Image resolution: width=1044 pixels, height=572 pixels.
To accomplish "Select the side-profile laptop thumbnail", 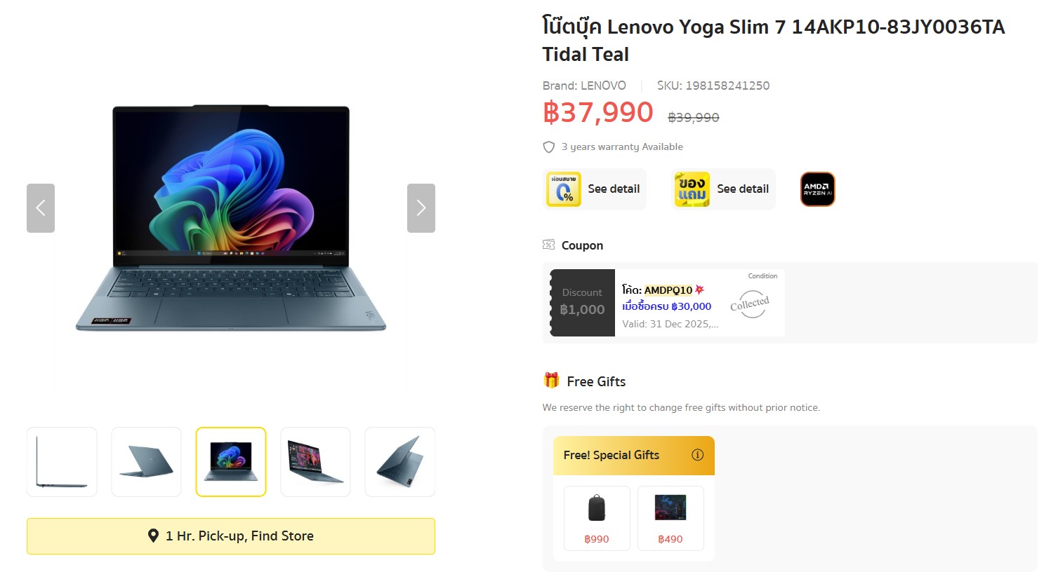I will [62, 462].
